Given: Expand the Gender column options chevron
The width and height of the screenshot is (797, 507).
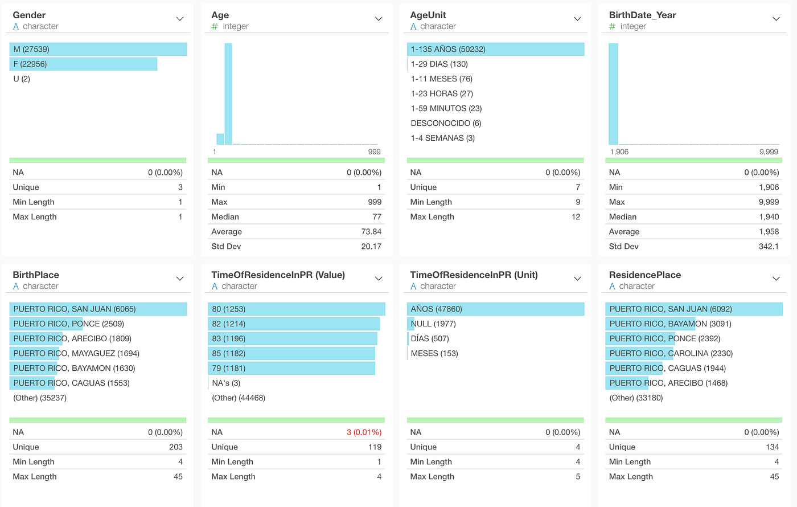Looking at the screenshot, I should point(180,18).
